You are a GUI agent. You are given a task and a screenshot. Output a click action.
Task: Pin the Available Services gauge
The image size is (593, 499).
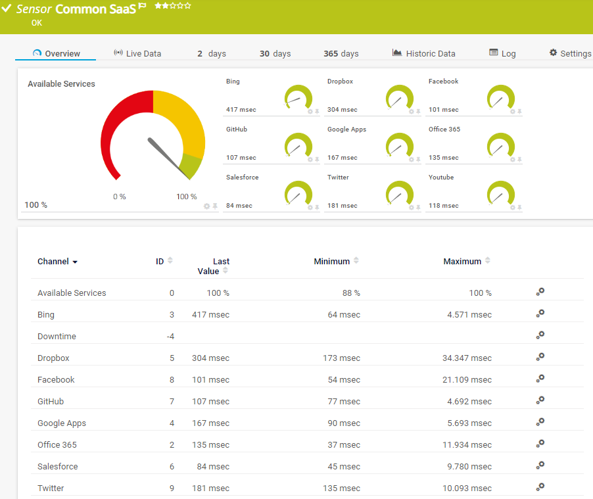coord(214,206)
